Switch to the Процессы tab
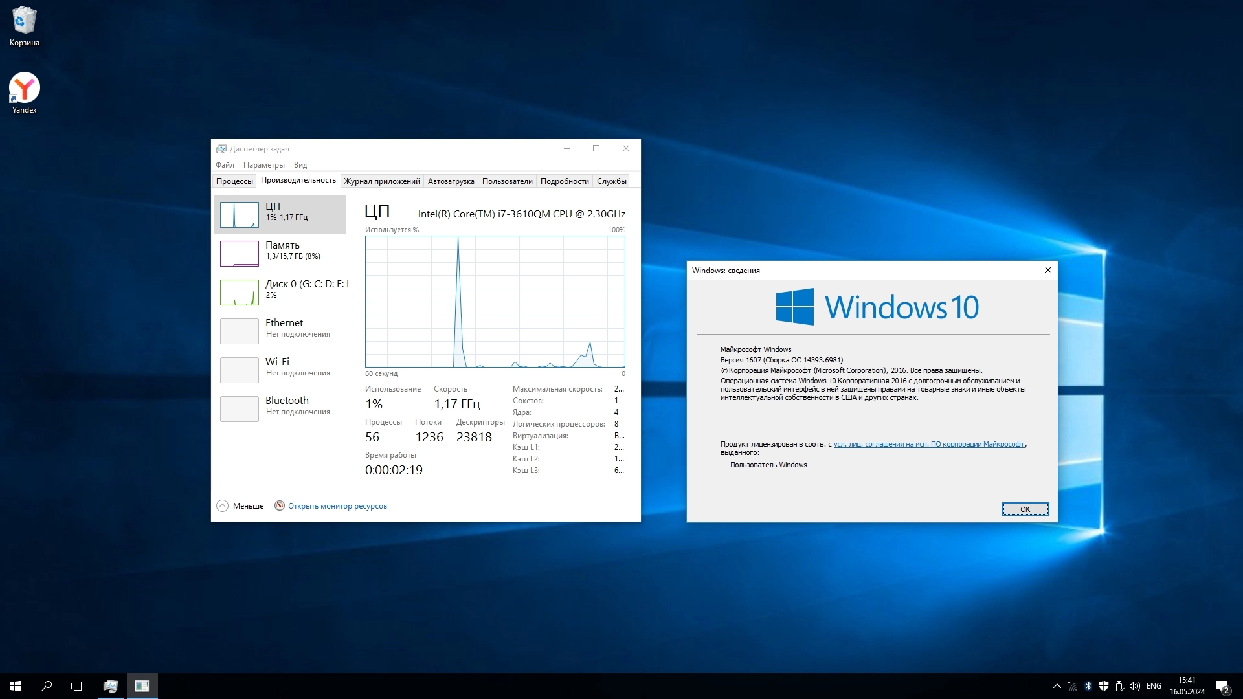Viewport: 1243px width, 699px height. click(x=234, y=181)
